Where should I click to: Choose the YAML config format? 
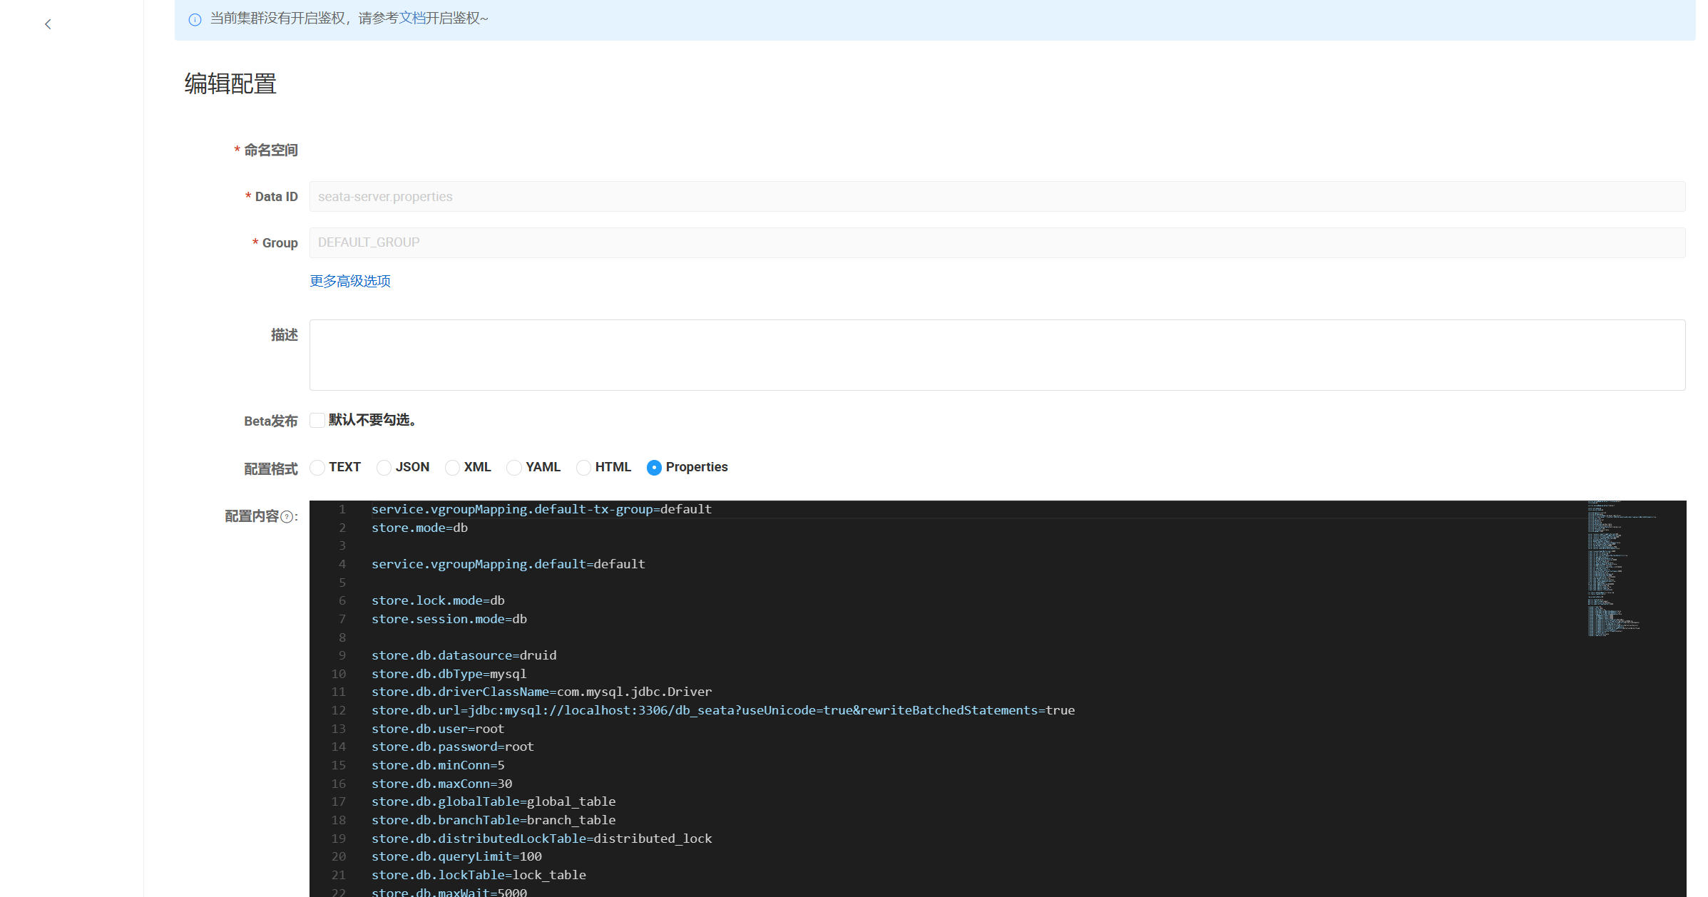513,468
